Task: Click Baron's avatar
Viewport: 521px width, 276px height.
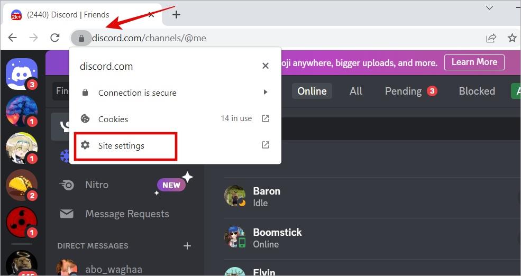Action: coord(235,196)
